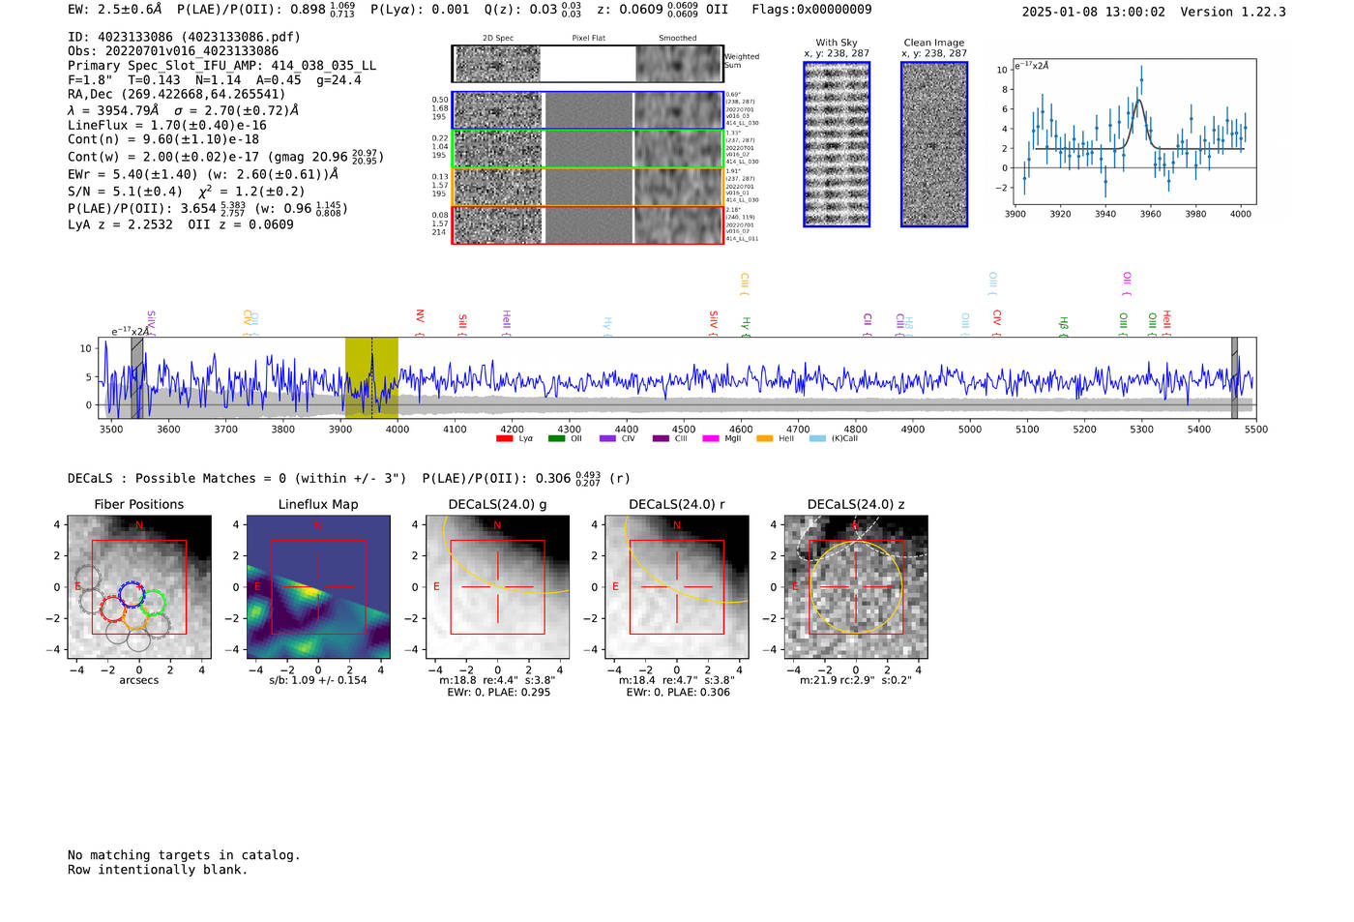Click the DECaLS Possible Matches = 0 heading
This screenshot has width=1354, height=922.
[x=237, y=478]
